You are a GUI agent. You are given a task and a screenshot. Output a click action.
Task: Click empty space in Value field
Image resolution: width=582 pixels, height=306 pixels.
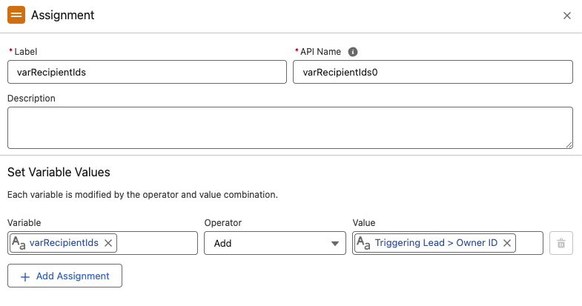(529, 243)
